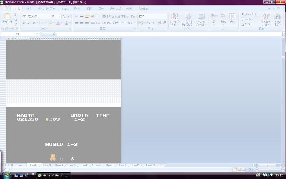Switch to the Sheet2 worksheet tab
This screenshot has width=286, height=179.
pyautogui.click(x=33, y=165)
